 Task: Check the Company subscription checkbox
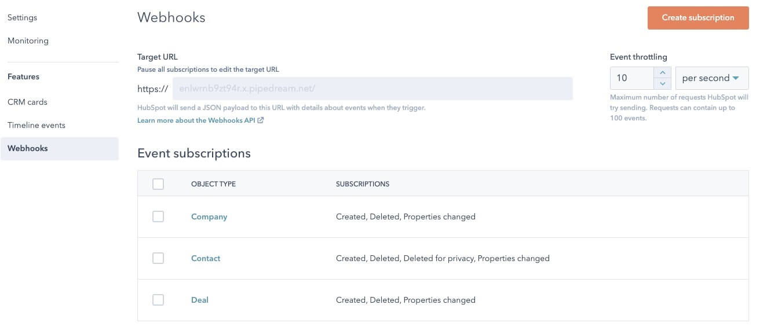point(158,216)
